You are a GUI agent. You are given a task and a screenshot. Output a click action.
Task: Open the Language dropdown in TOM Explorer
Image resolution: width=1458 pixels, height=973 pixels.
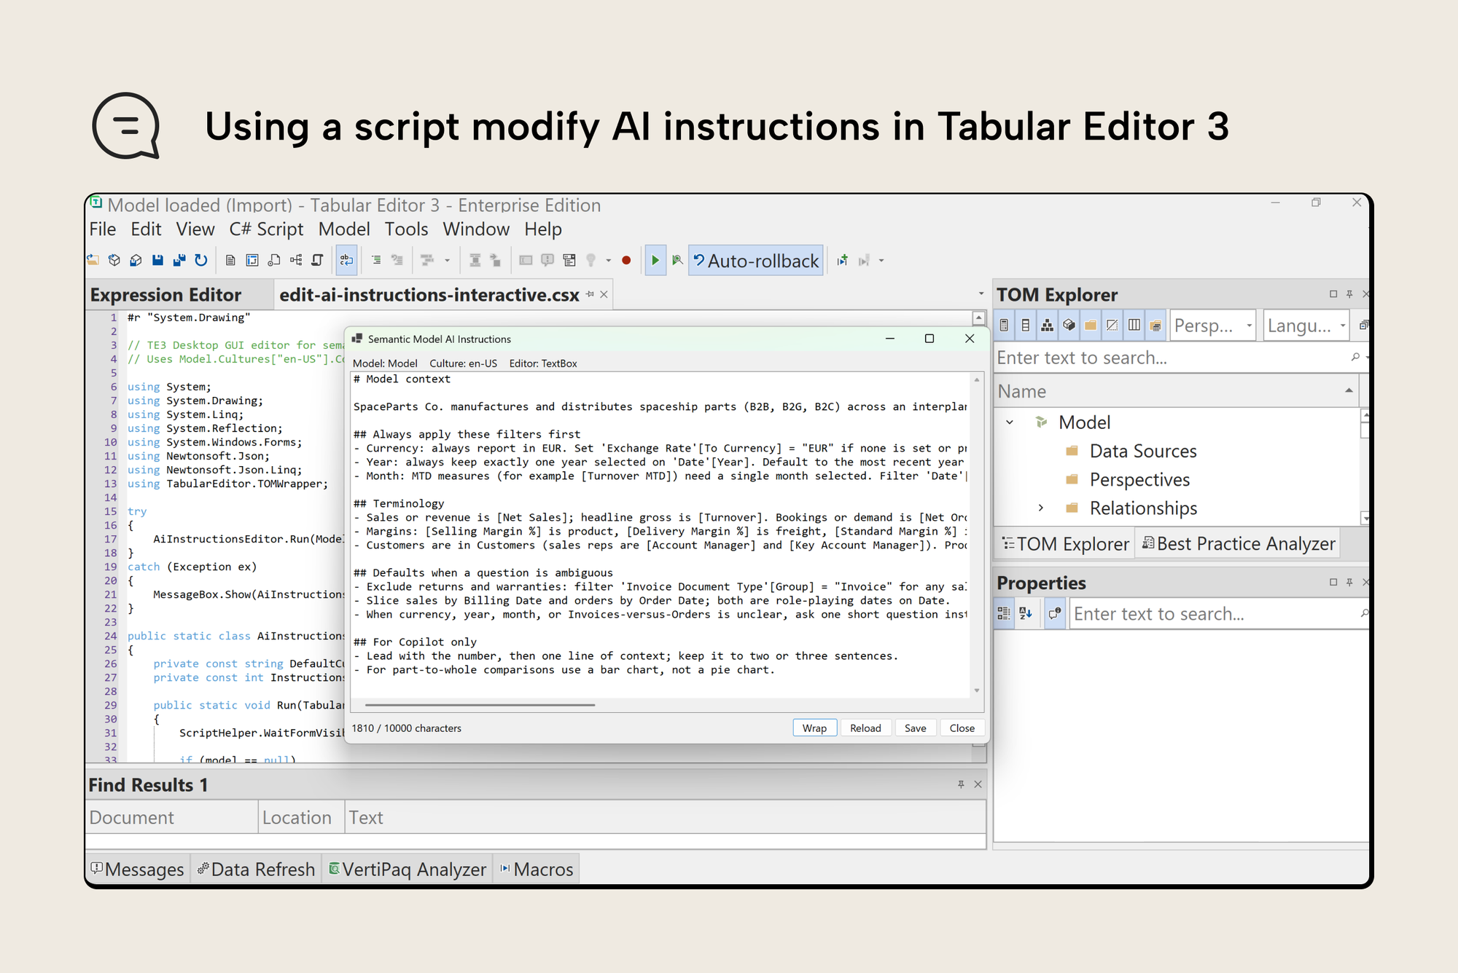point(1343,326)
